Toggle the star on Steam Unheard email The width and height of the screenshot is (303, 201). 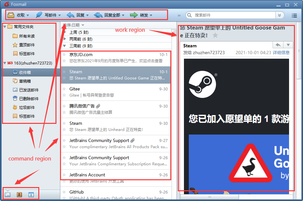pos(64,130)
